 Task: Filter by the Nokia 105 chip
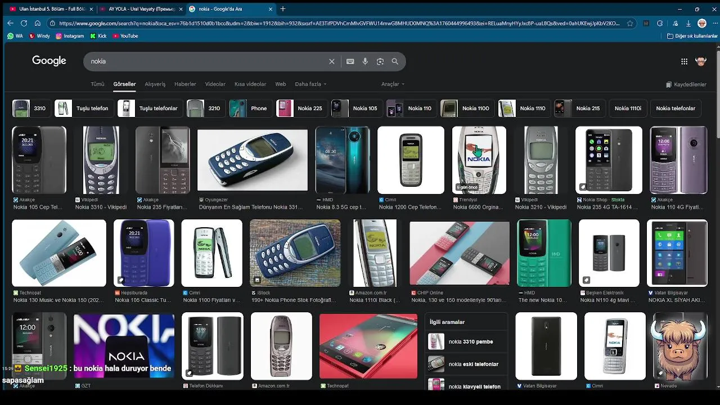click(356, 109)
